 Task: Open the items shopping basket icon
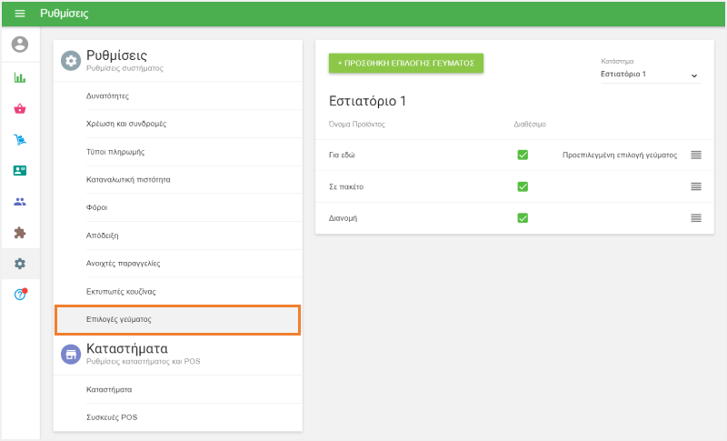[x=20, y=109]
